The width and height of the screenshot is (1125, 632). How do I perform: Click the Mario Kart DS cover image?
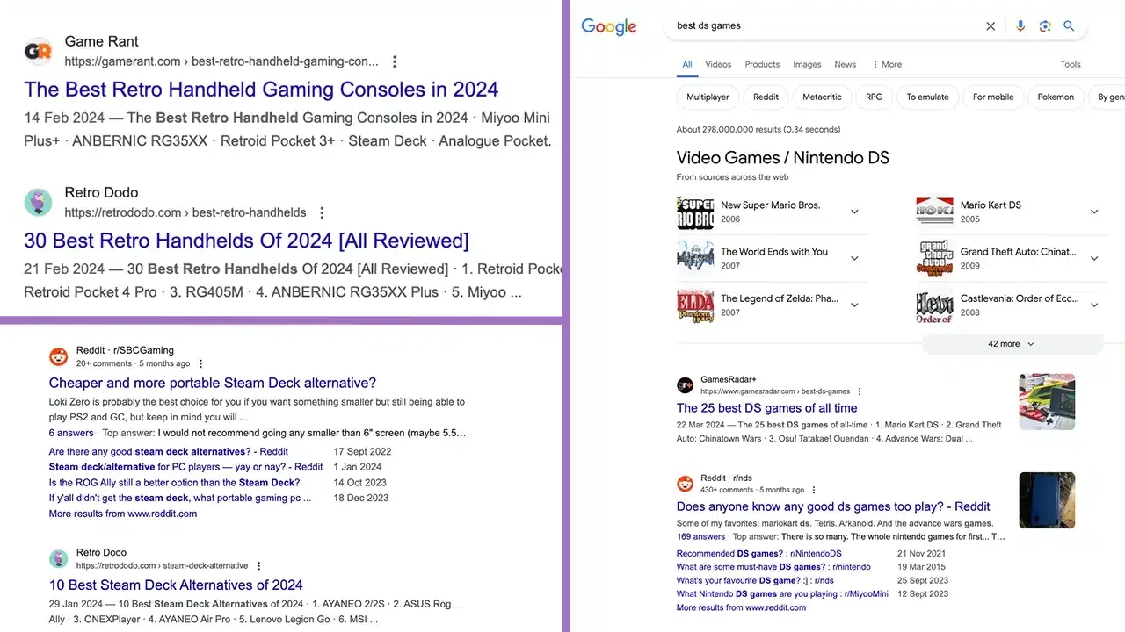(934, 212)
